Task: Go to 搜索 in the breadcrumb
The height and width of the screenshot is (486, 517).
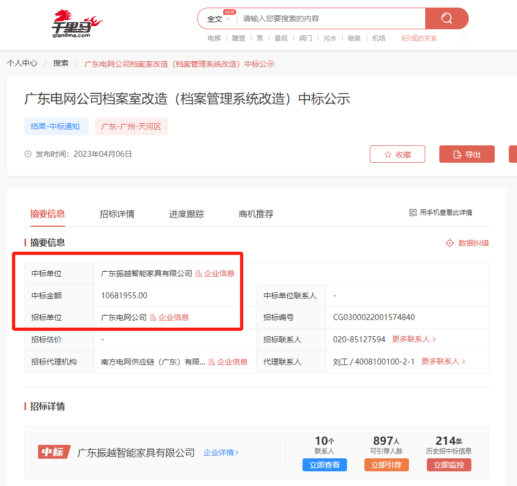Action: coord(61,63)
